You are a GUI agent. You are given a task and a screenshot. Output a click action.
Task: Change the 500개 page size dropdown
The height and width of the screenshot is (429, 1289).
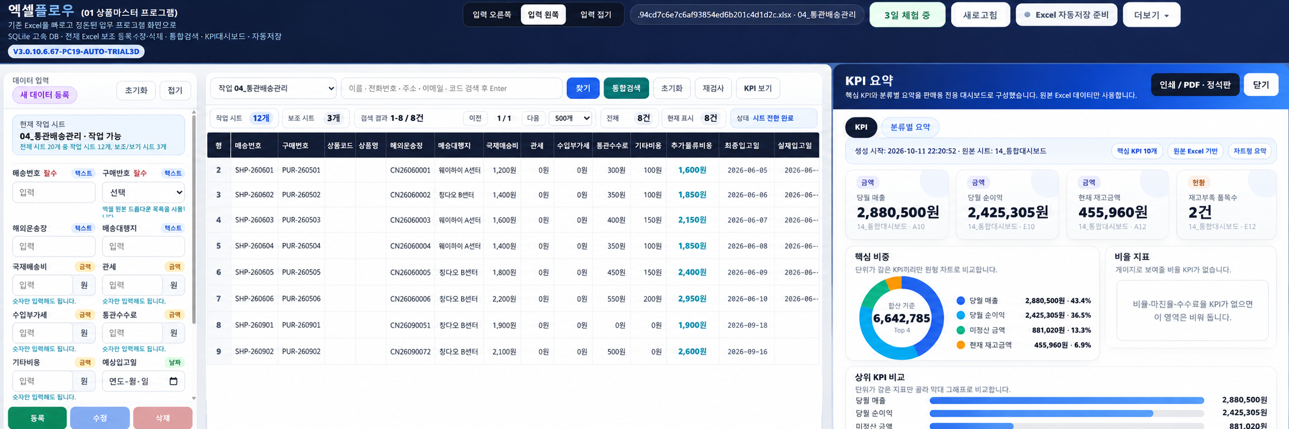[571, 118]
